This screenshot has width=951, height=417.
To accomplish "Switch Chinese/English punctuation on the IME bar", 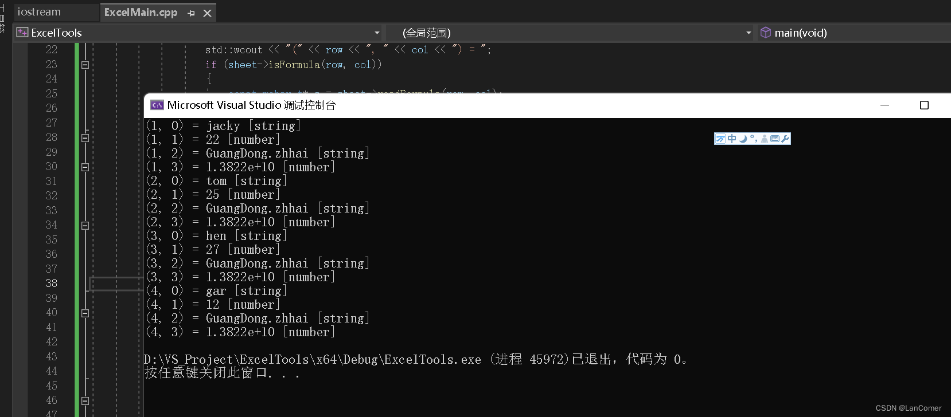I will pyautogui.click(x=753, y=139).
